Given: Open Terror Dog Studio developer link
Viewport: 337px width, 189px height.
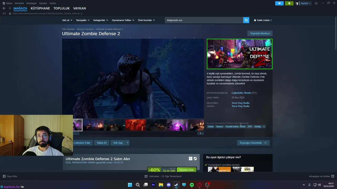Looking at the screenshot, I should pos(240,103).
